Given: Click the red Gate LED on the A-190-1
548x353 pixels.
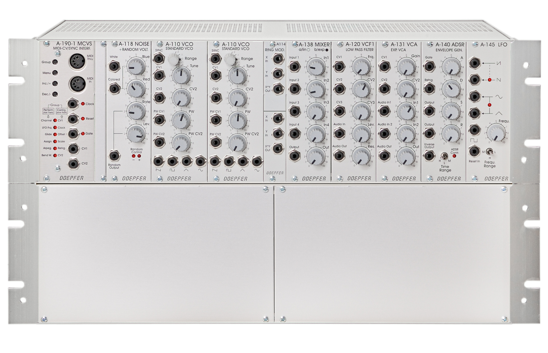Looking at the screenshot, I should tap(83, 134).
